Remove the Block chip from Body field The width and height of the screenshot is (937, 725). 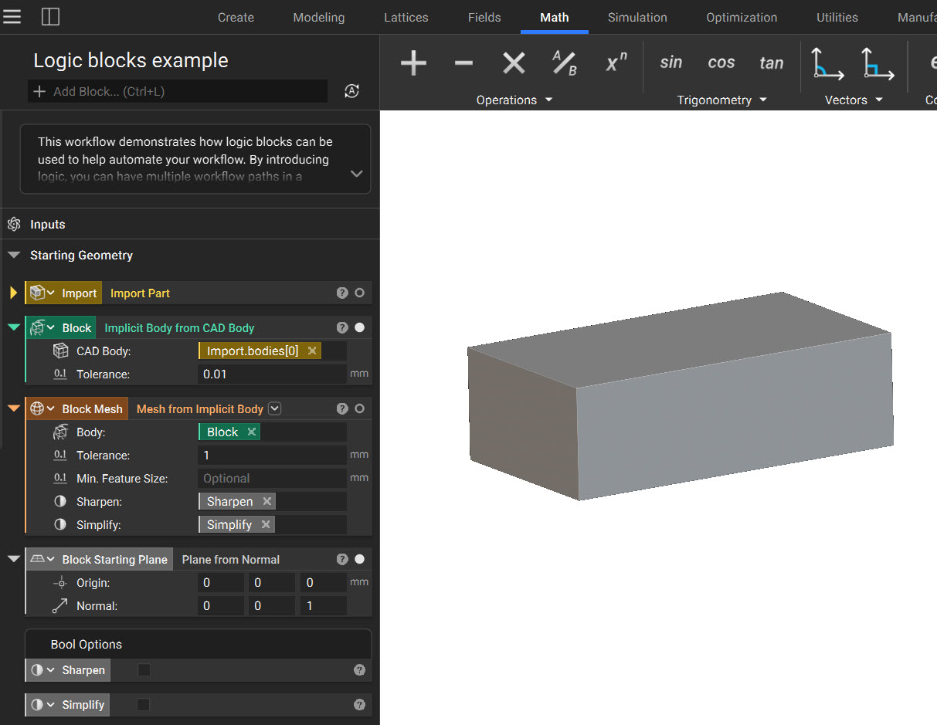coord(251,432)
